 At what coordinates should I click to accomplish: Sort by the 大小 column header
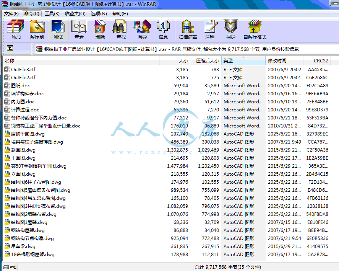tap(175, 60)
